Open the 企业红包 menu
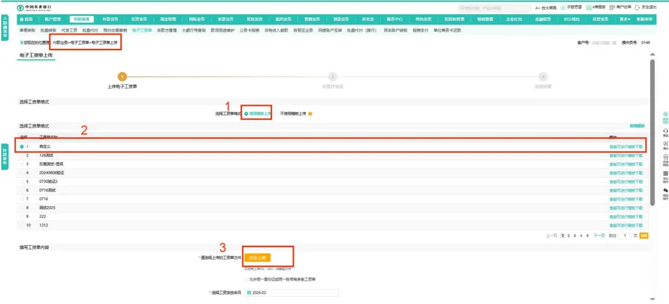This screenshot has width=669, height=304. (515, 19)
